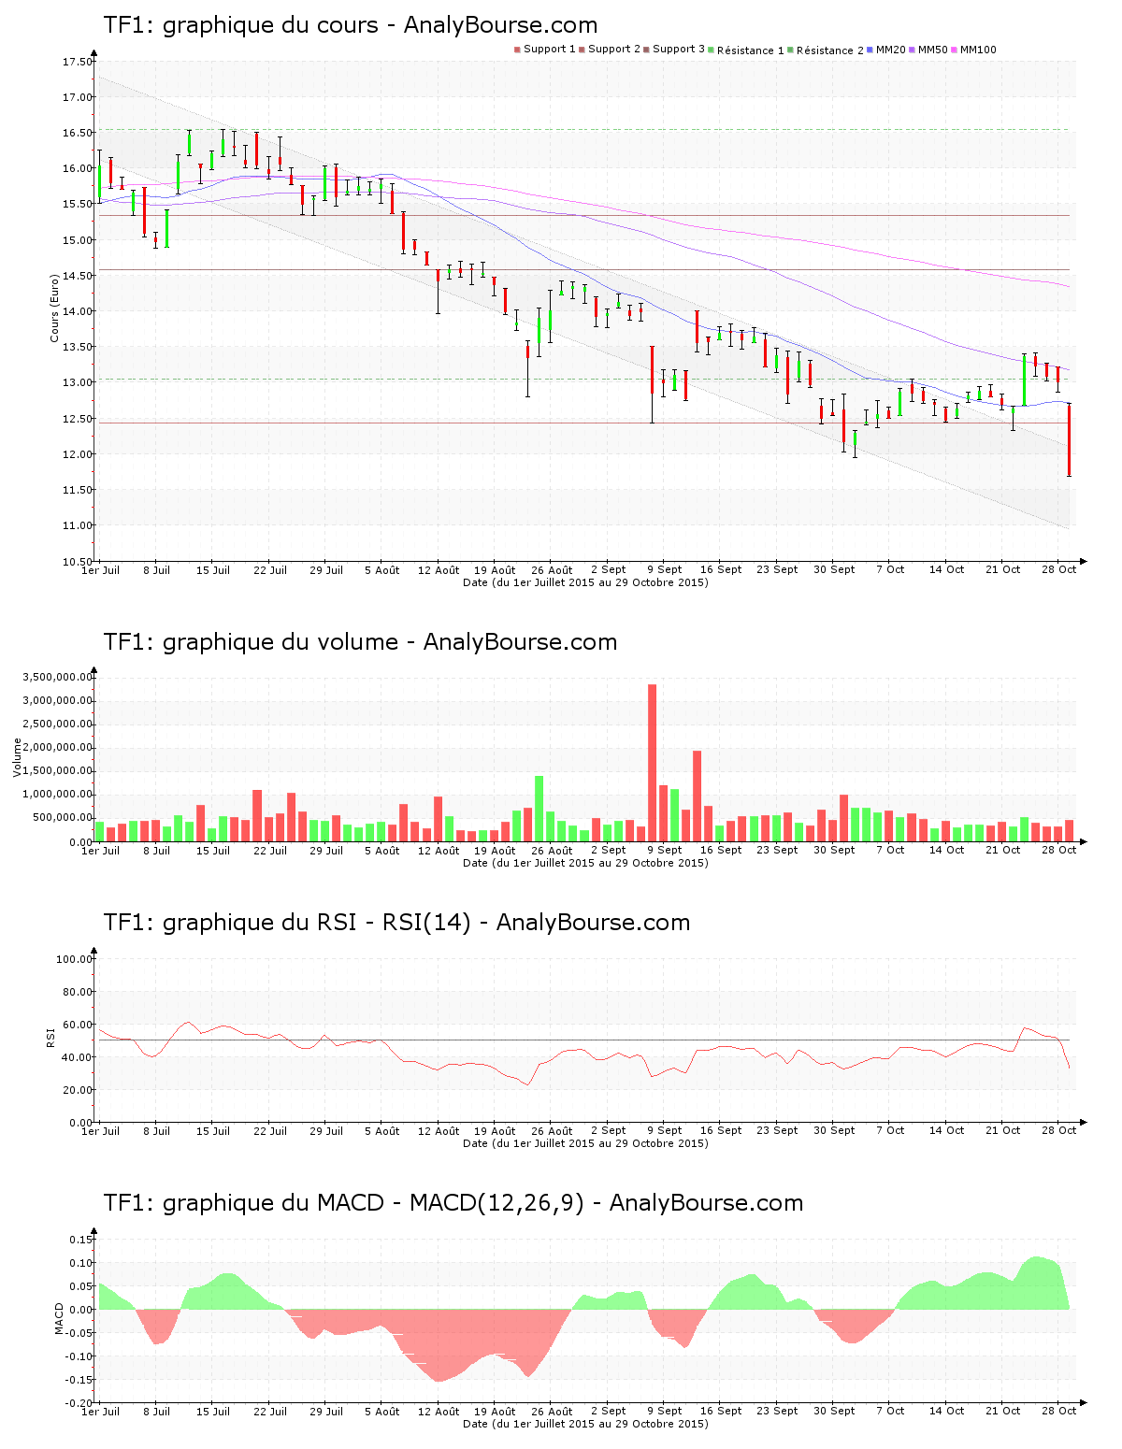Screen dimensions: 1122x1449
Task: Click '9 Sept' under the volume chart
Action: click(x=665, y=850)
